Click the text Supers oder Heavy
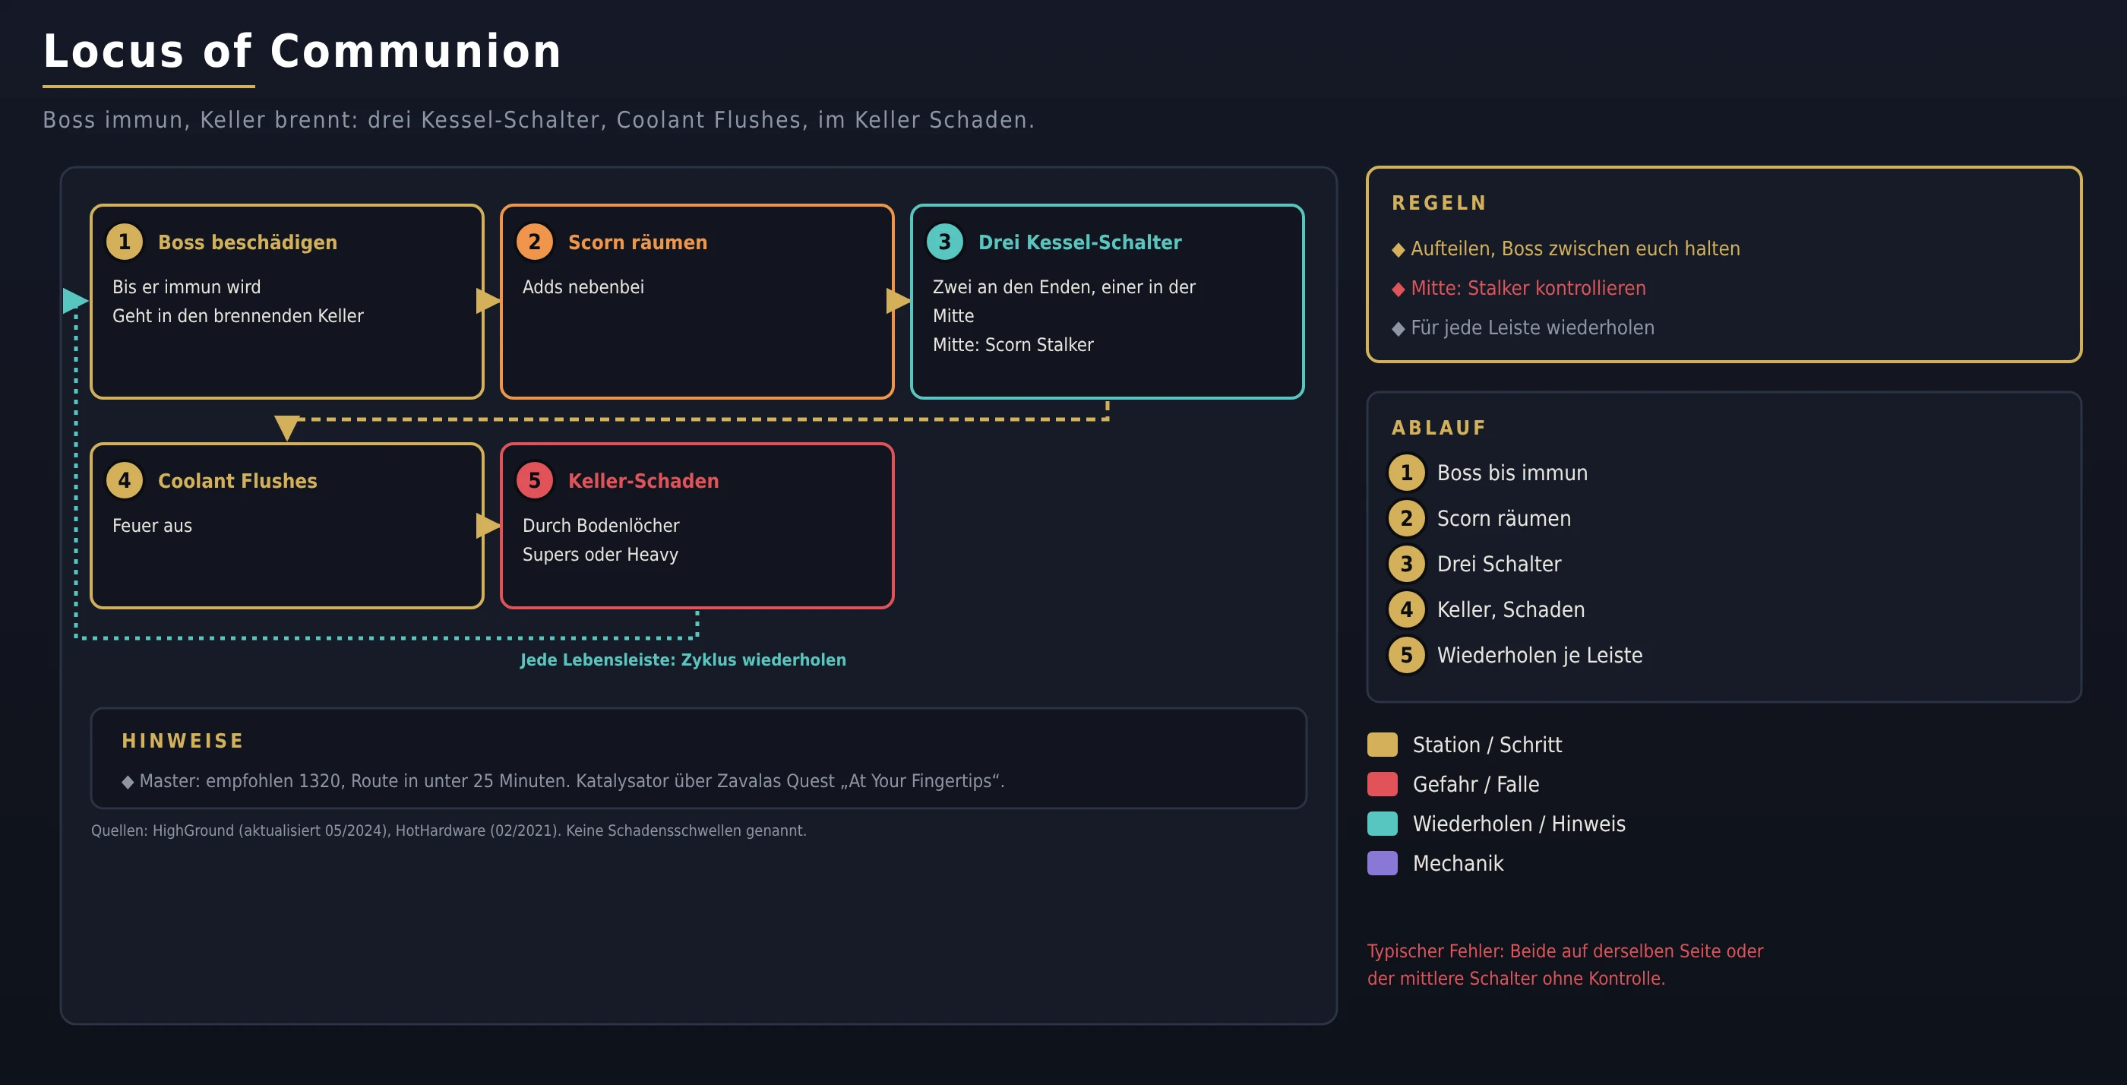The height and width of the screenshot is (1085, 2127). [x=600, y=554]
